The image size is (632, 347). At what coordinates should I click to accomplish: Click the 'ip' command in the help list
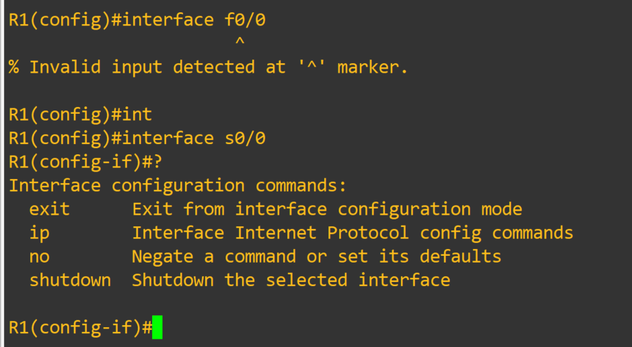[x=39, y=233]
